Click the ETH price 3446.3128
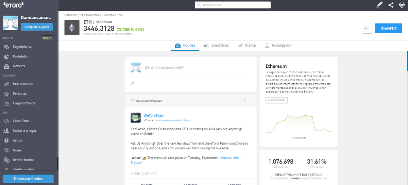The width and height of the screenshot is (408, 185). (99, 29)
